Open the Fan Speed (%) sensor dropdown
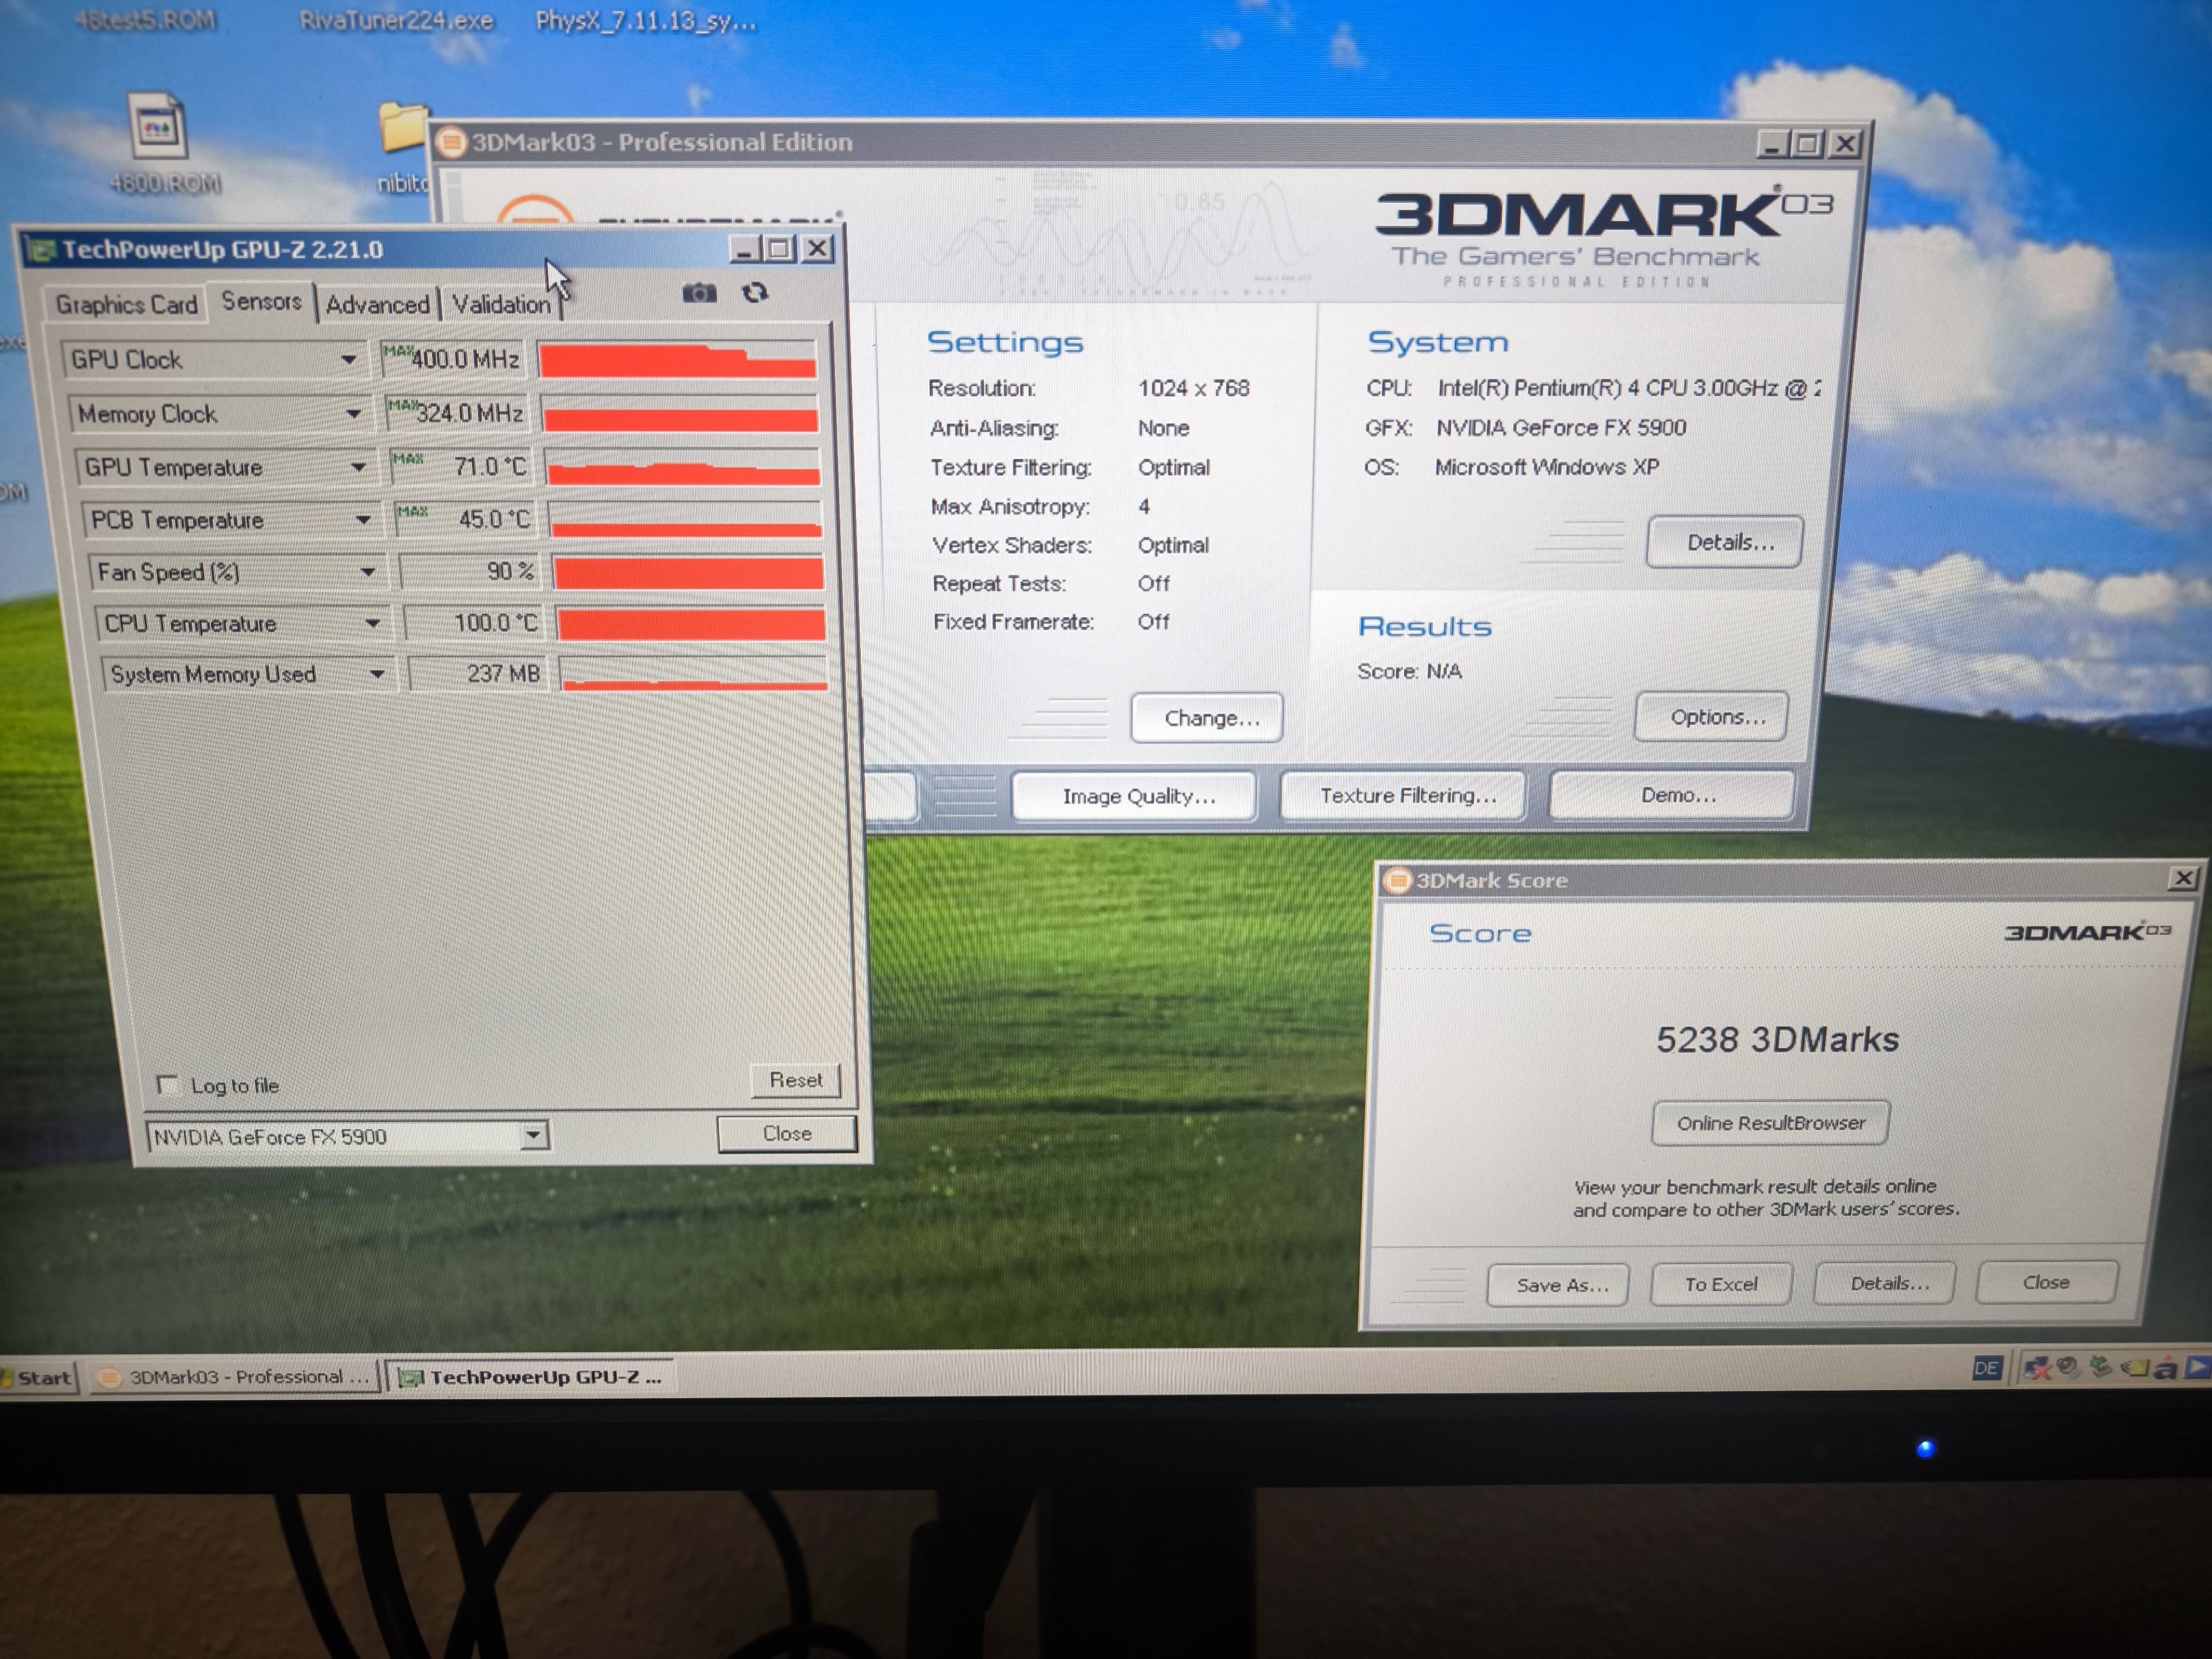This screenshot has width=2212, height=1659. 368,572
